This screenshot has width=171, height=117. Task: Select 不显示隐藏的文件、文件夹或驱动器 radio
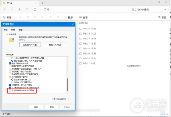click(12, 58)
